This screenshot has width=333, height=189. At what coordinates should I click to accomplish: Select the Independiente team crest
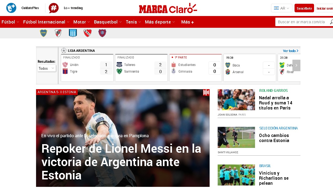pos(88,33)
